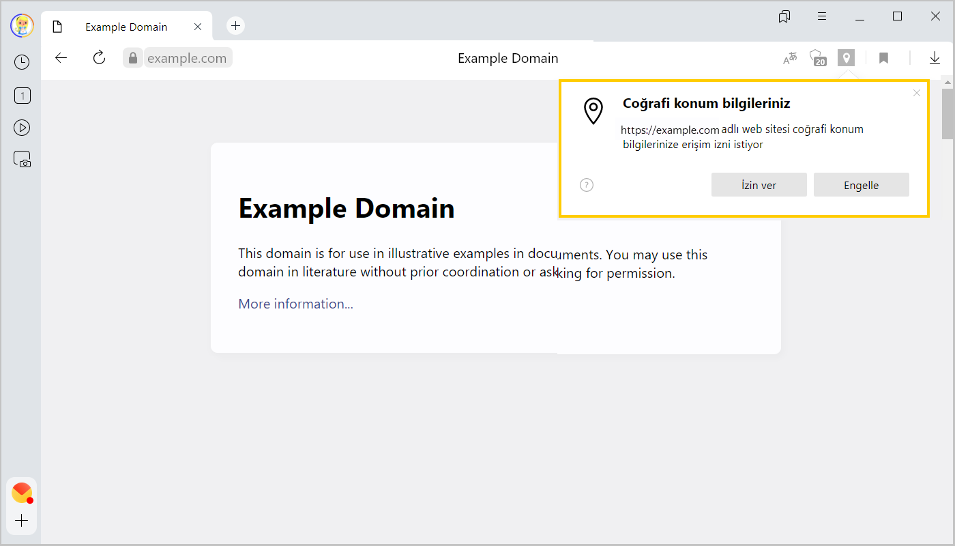
Task: Open the ad blocker shield icon
Action: [x=817, y=58]
